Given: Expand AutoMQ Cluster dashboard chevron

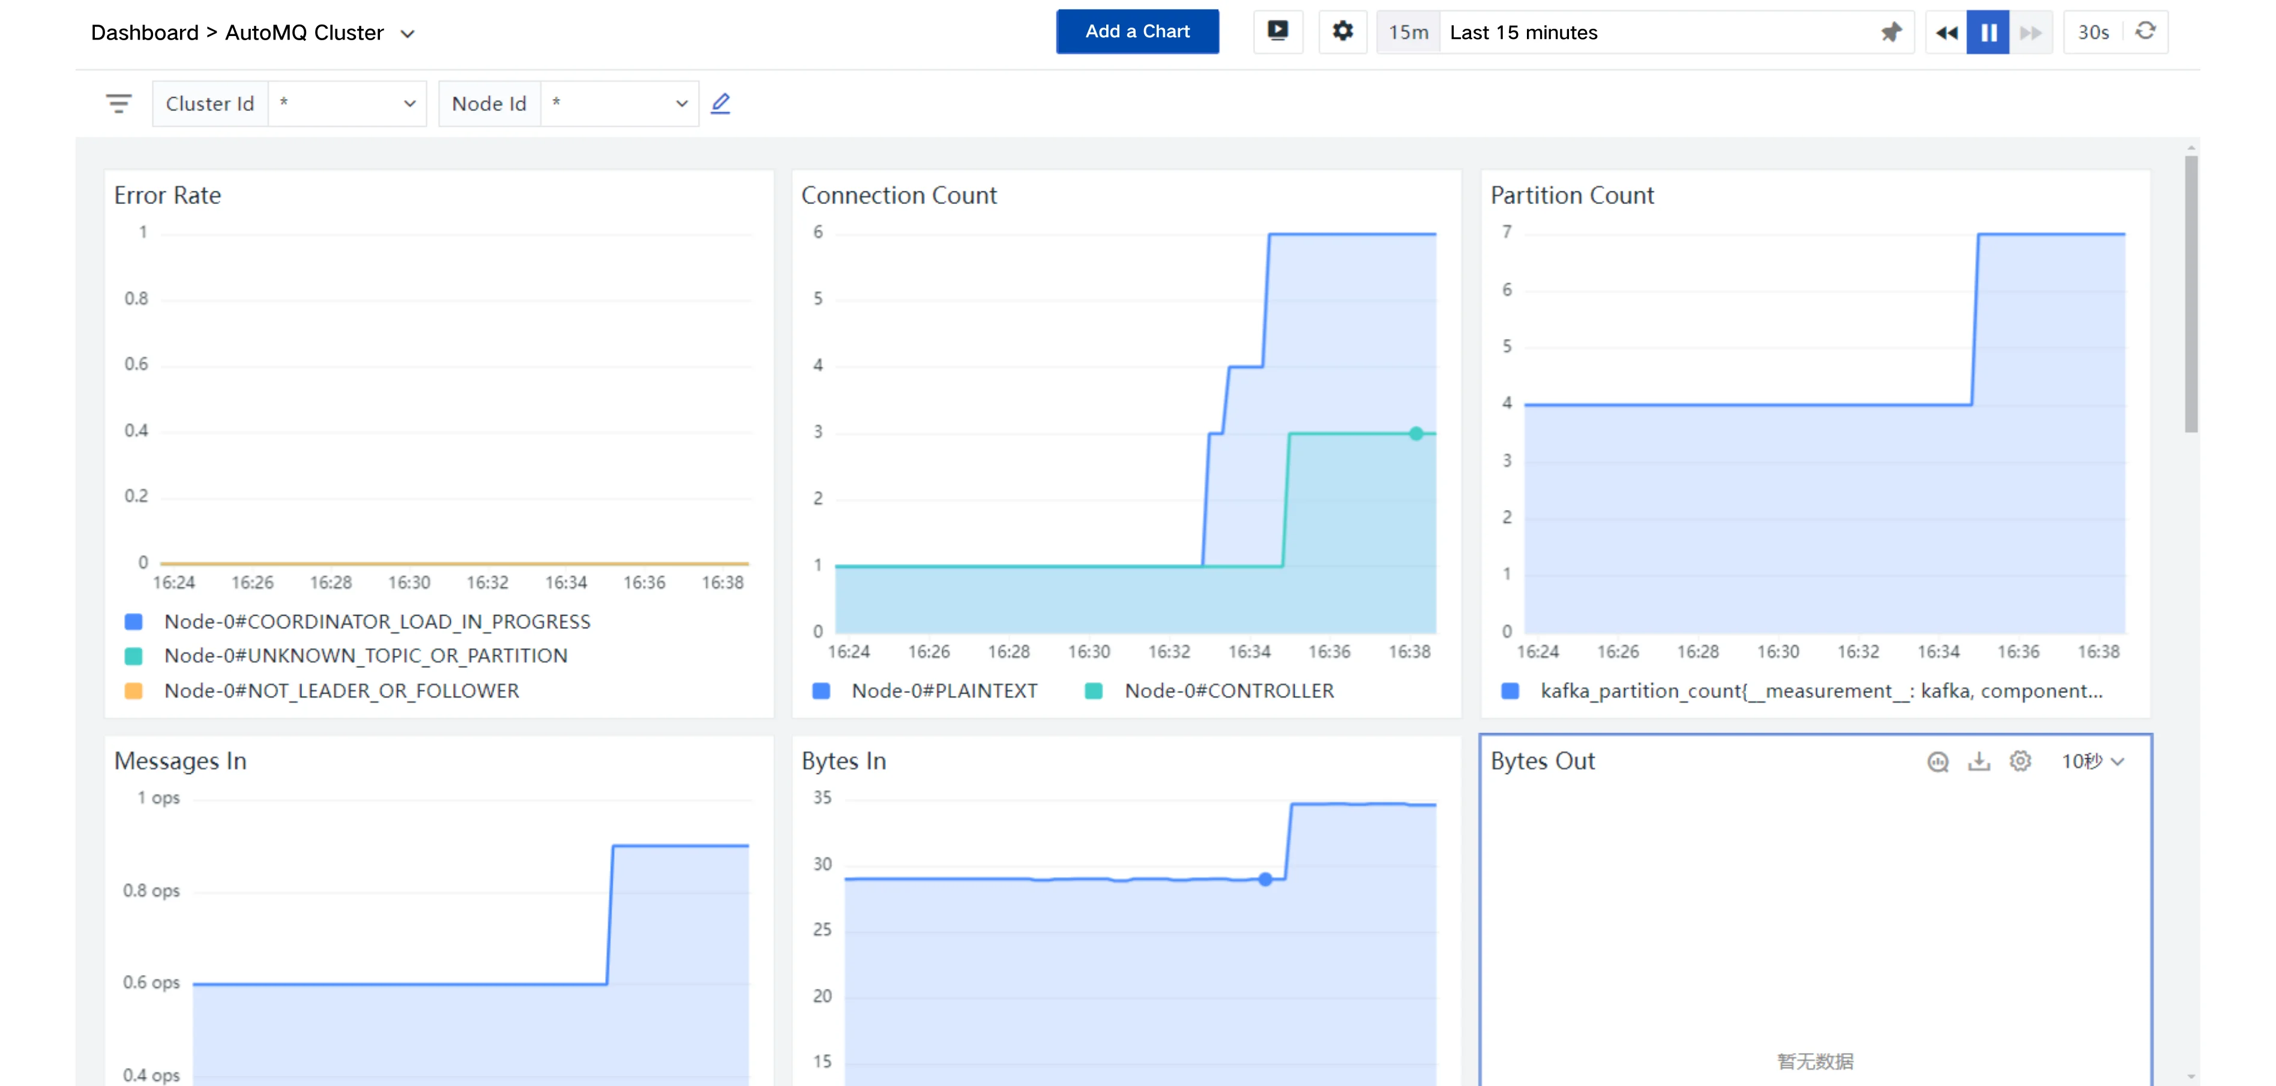Looking at the screenshot, I should [x=408, y=34].
